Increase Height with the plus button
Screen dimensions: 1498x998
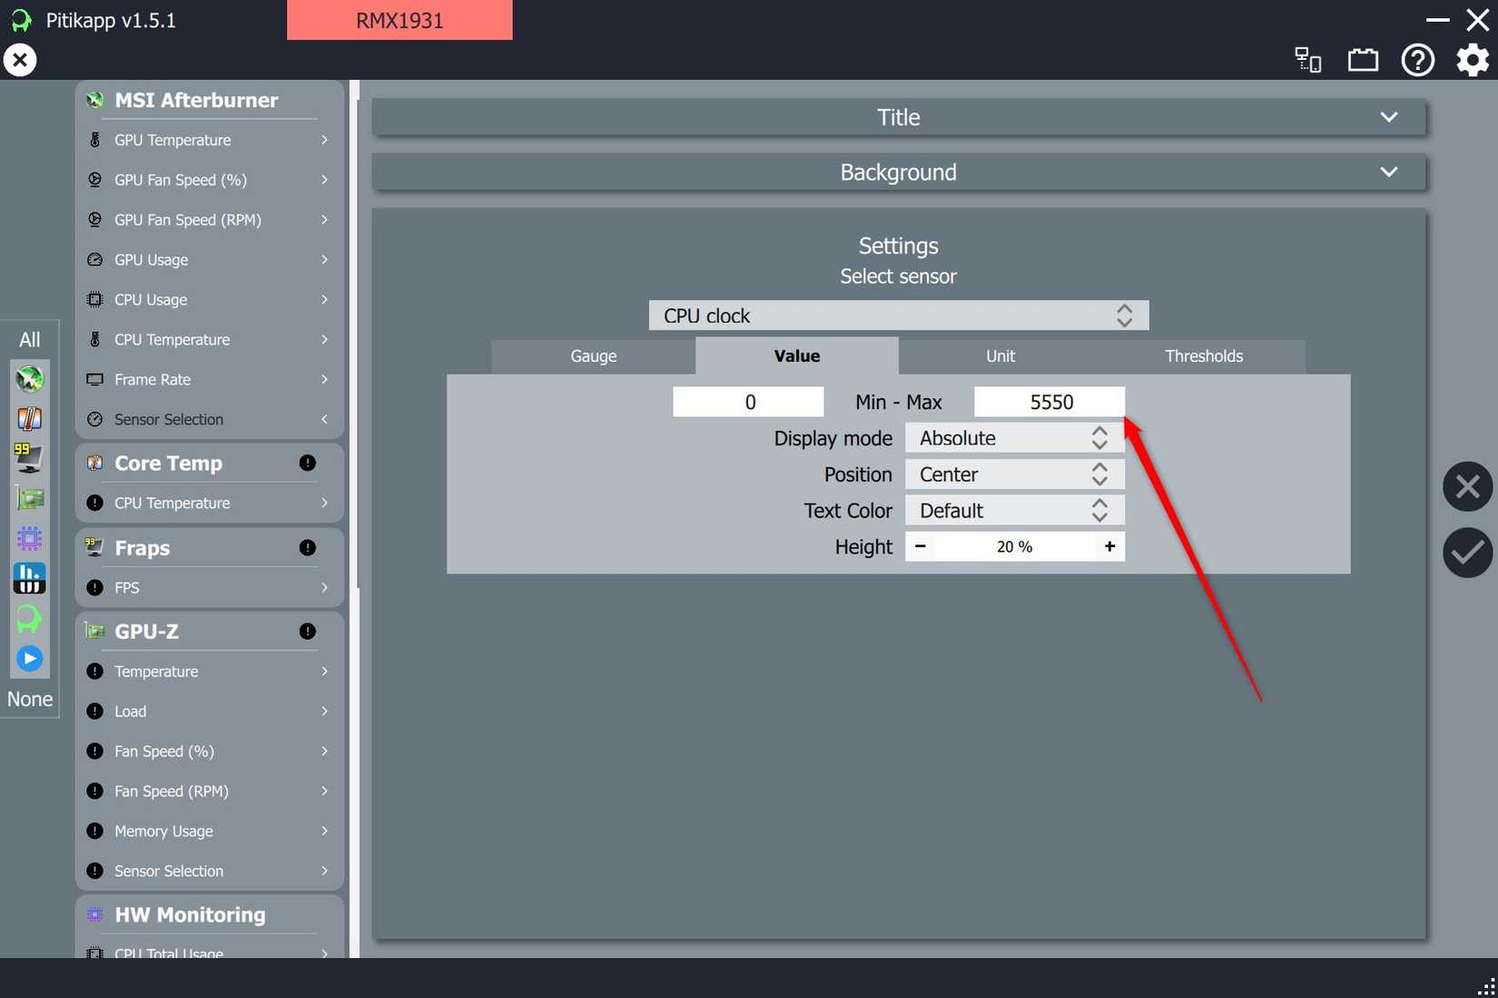click(x=1109, y=546)
